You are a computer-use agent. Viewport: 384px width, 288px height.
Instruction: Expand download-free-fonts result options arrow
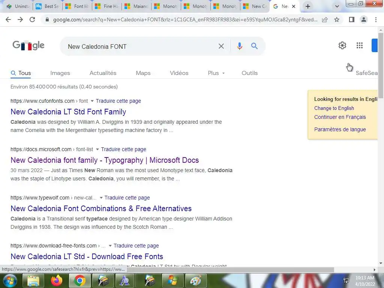[110, 246]
